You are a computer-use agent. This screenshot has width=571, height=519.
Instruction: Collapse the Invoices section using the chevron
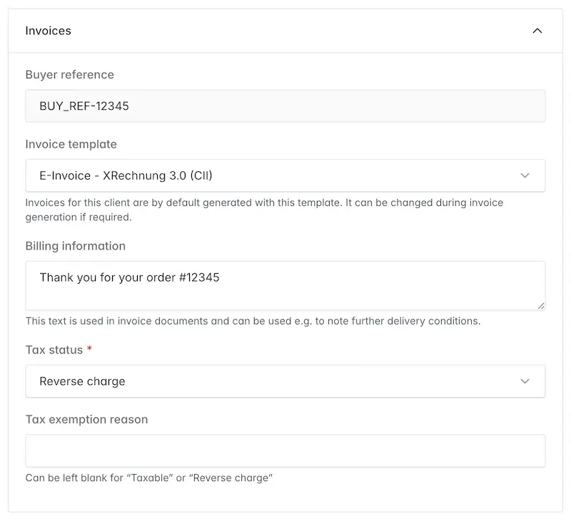click(537, 31)
